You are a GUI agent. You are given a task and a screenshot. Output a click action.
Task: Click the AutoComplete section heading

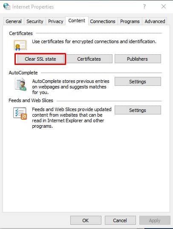coord(23,73)
